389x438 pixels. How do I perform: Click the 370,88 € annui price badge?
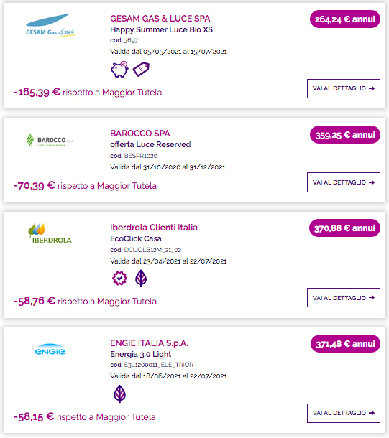[x=344, y=228]
